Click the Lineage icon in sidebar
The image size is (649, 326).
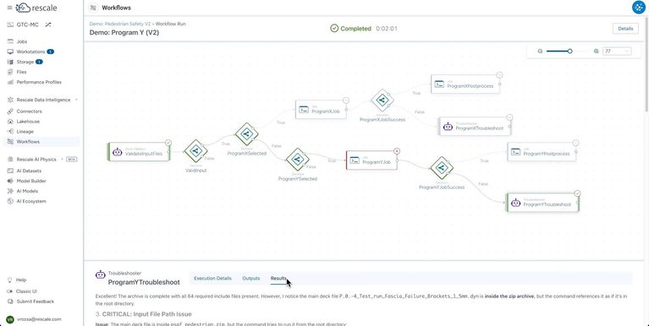coord(10,132)
